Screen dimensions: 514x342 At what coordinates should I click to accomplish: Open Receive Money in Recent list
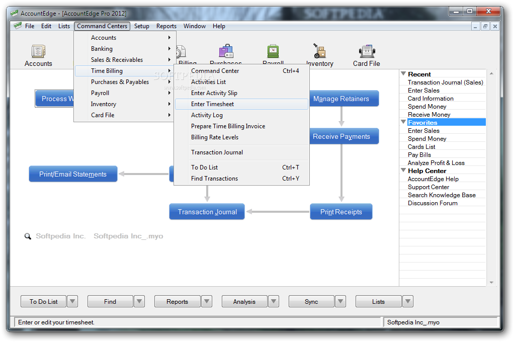pos(429,115)
